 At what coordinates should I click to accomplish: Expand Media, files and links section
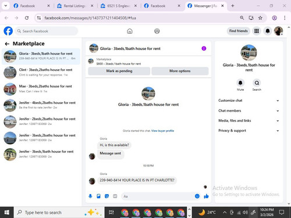[x=249, y=120]
